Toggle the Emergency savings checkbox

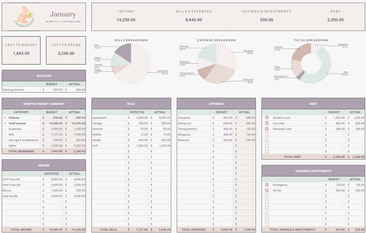[267, 185]
